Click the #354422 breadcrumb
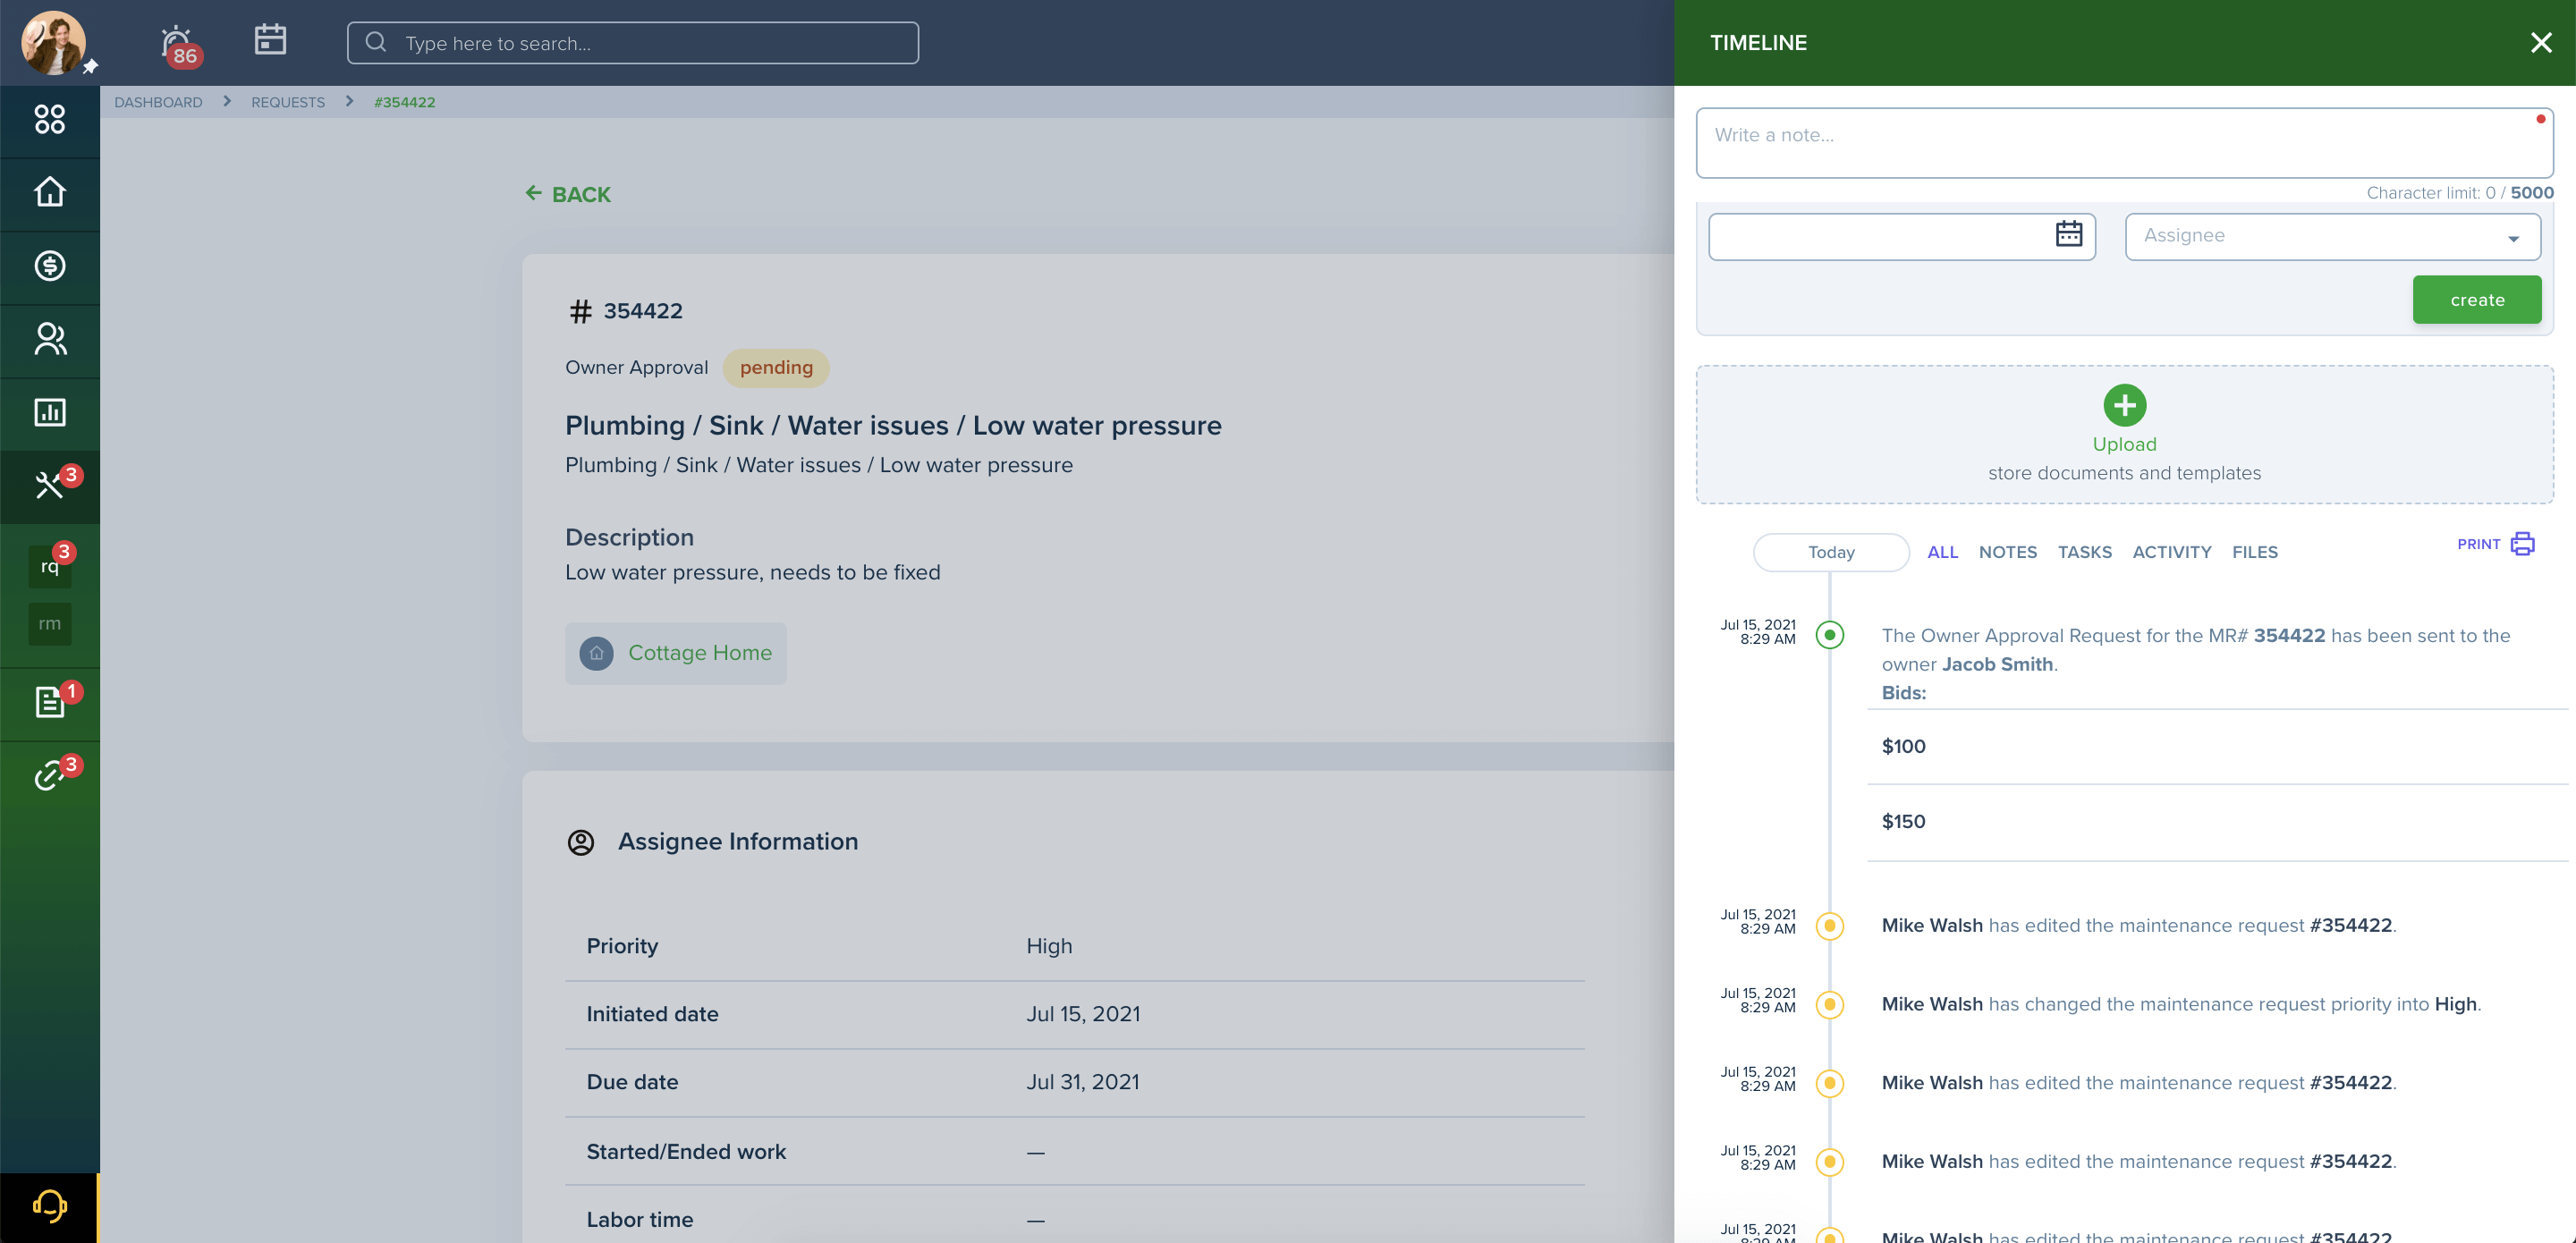2576x1243 pixels. pos(404,102)
